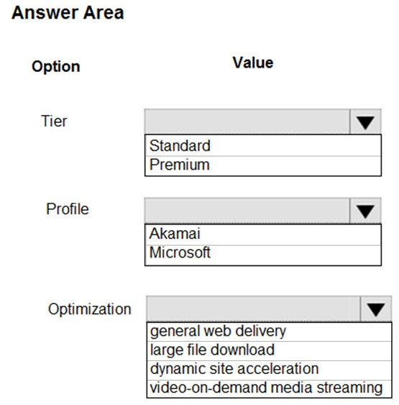The width and height of the screenshot is (399, 405).
Task: Select Standard tier option
Action: click(263, 146)
